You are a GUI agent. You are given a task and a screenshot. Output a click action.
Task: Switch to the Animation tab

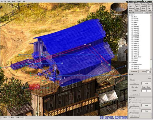click(x=137, y=4)
